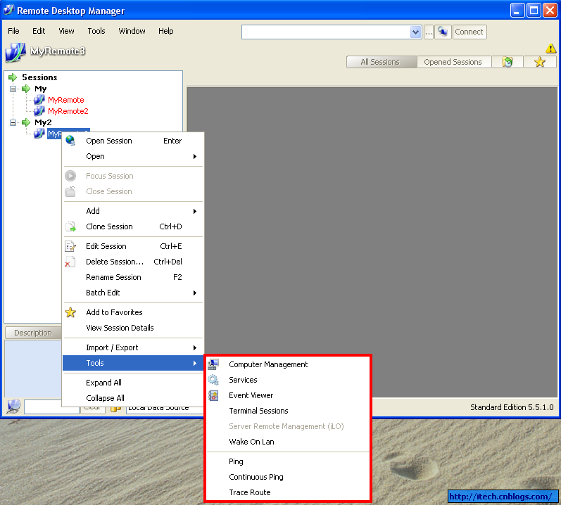Click the Standard Edition 5.5.1.0 status text

coord(512,407)
